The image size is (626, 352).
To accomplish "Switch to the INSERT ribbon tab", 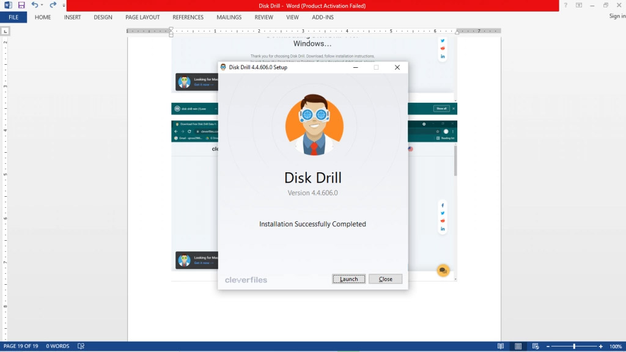I will (72, 17).
